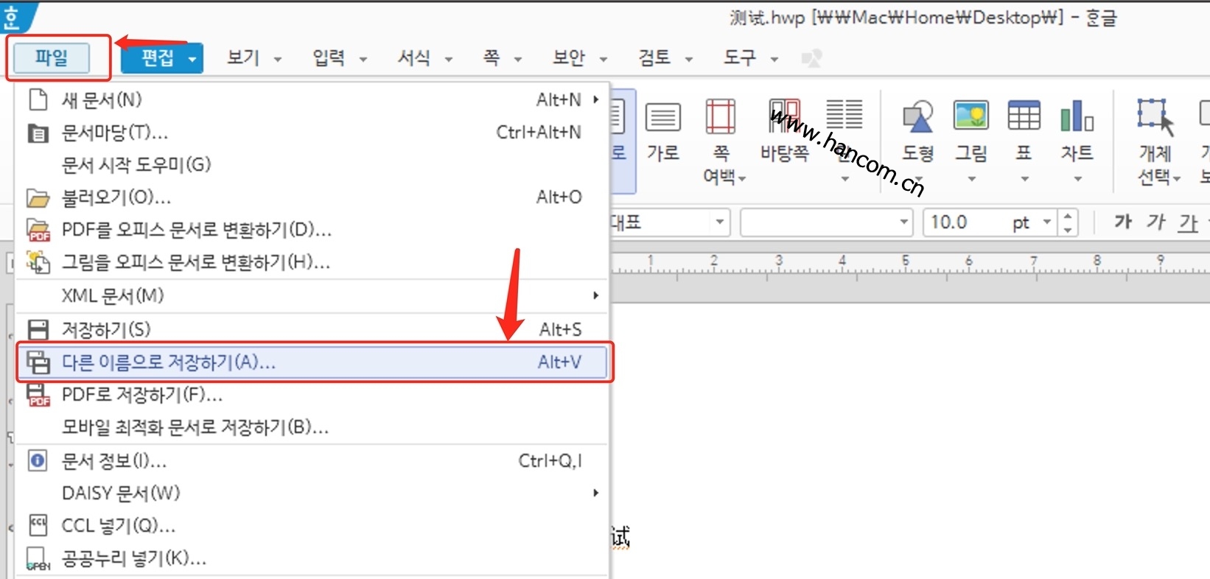This screenshot has height=579, width=1210.
Task: Expand the 새 문서 submenu arrow
Action: (595, 99)
